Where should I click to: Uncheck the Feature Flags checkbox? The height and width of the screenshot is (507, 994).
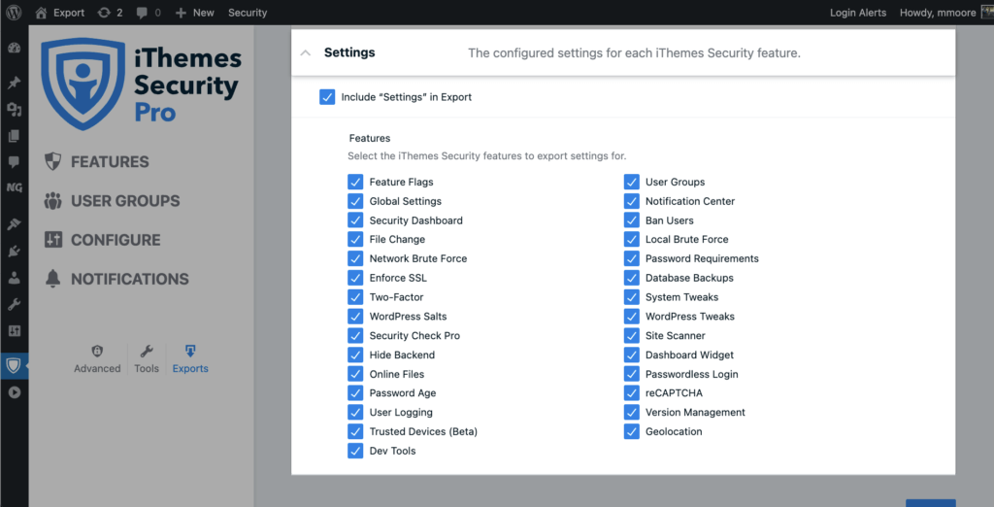coord(355,183)
